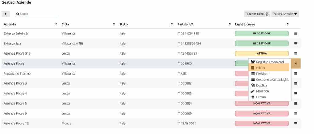Sort by Partita IVA column arrows
Image resolution: width=314 pixels, height=134 pixels.
(x=230, y=25)
